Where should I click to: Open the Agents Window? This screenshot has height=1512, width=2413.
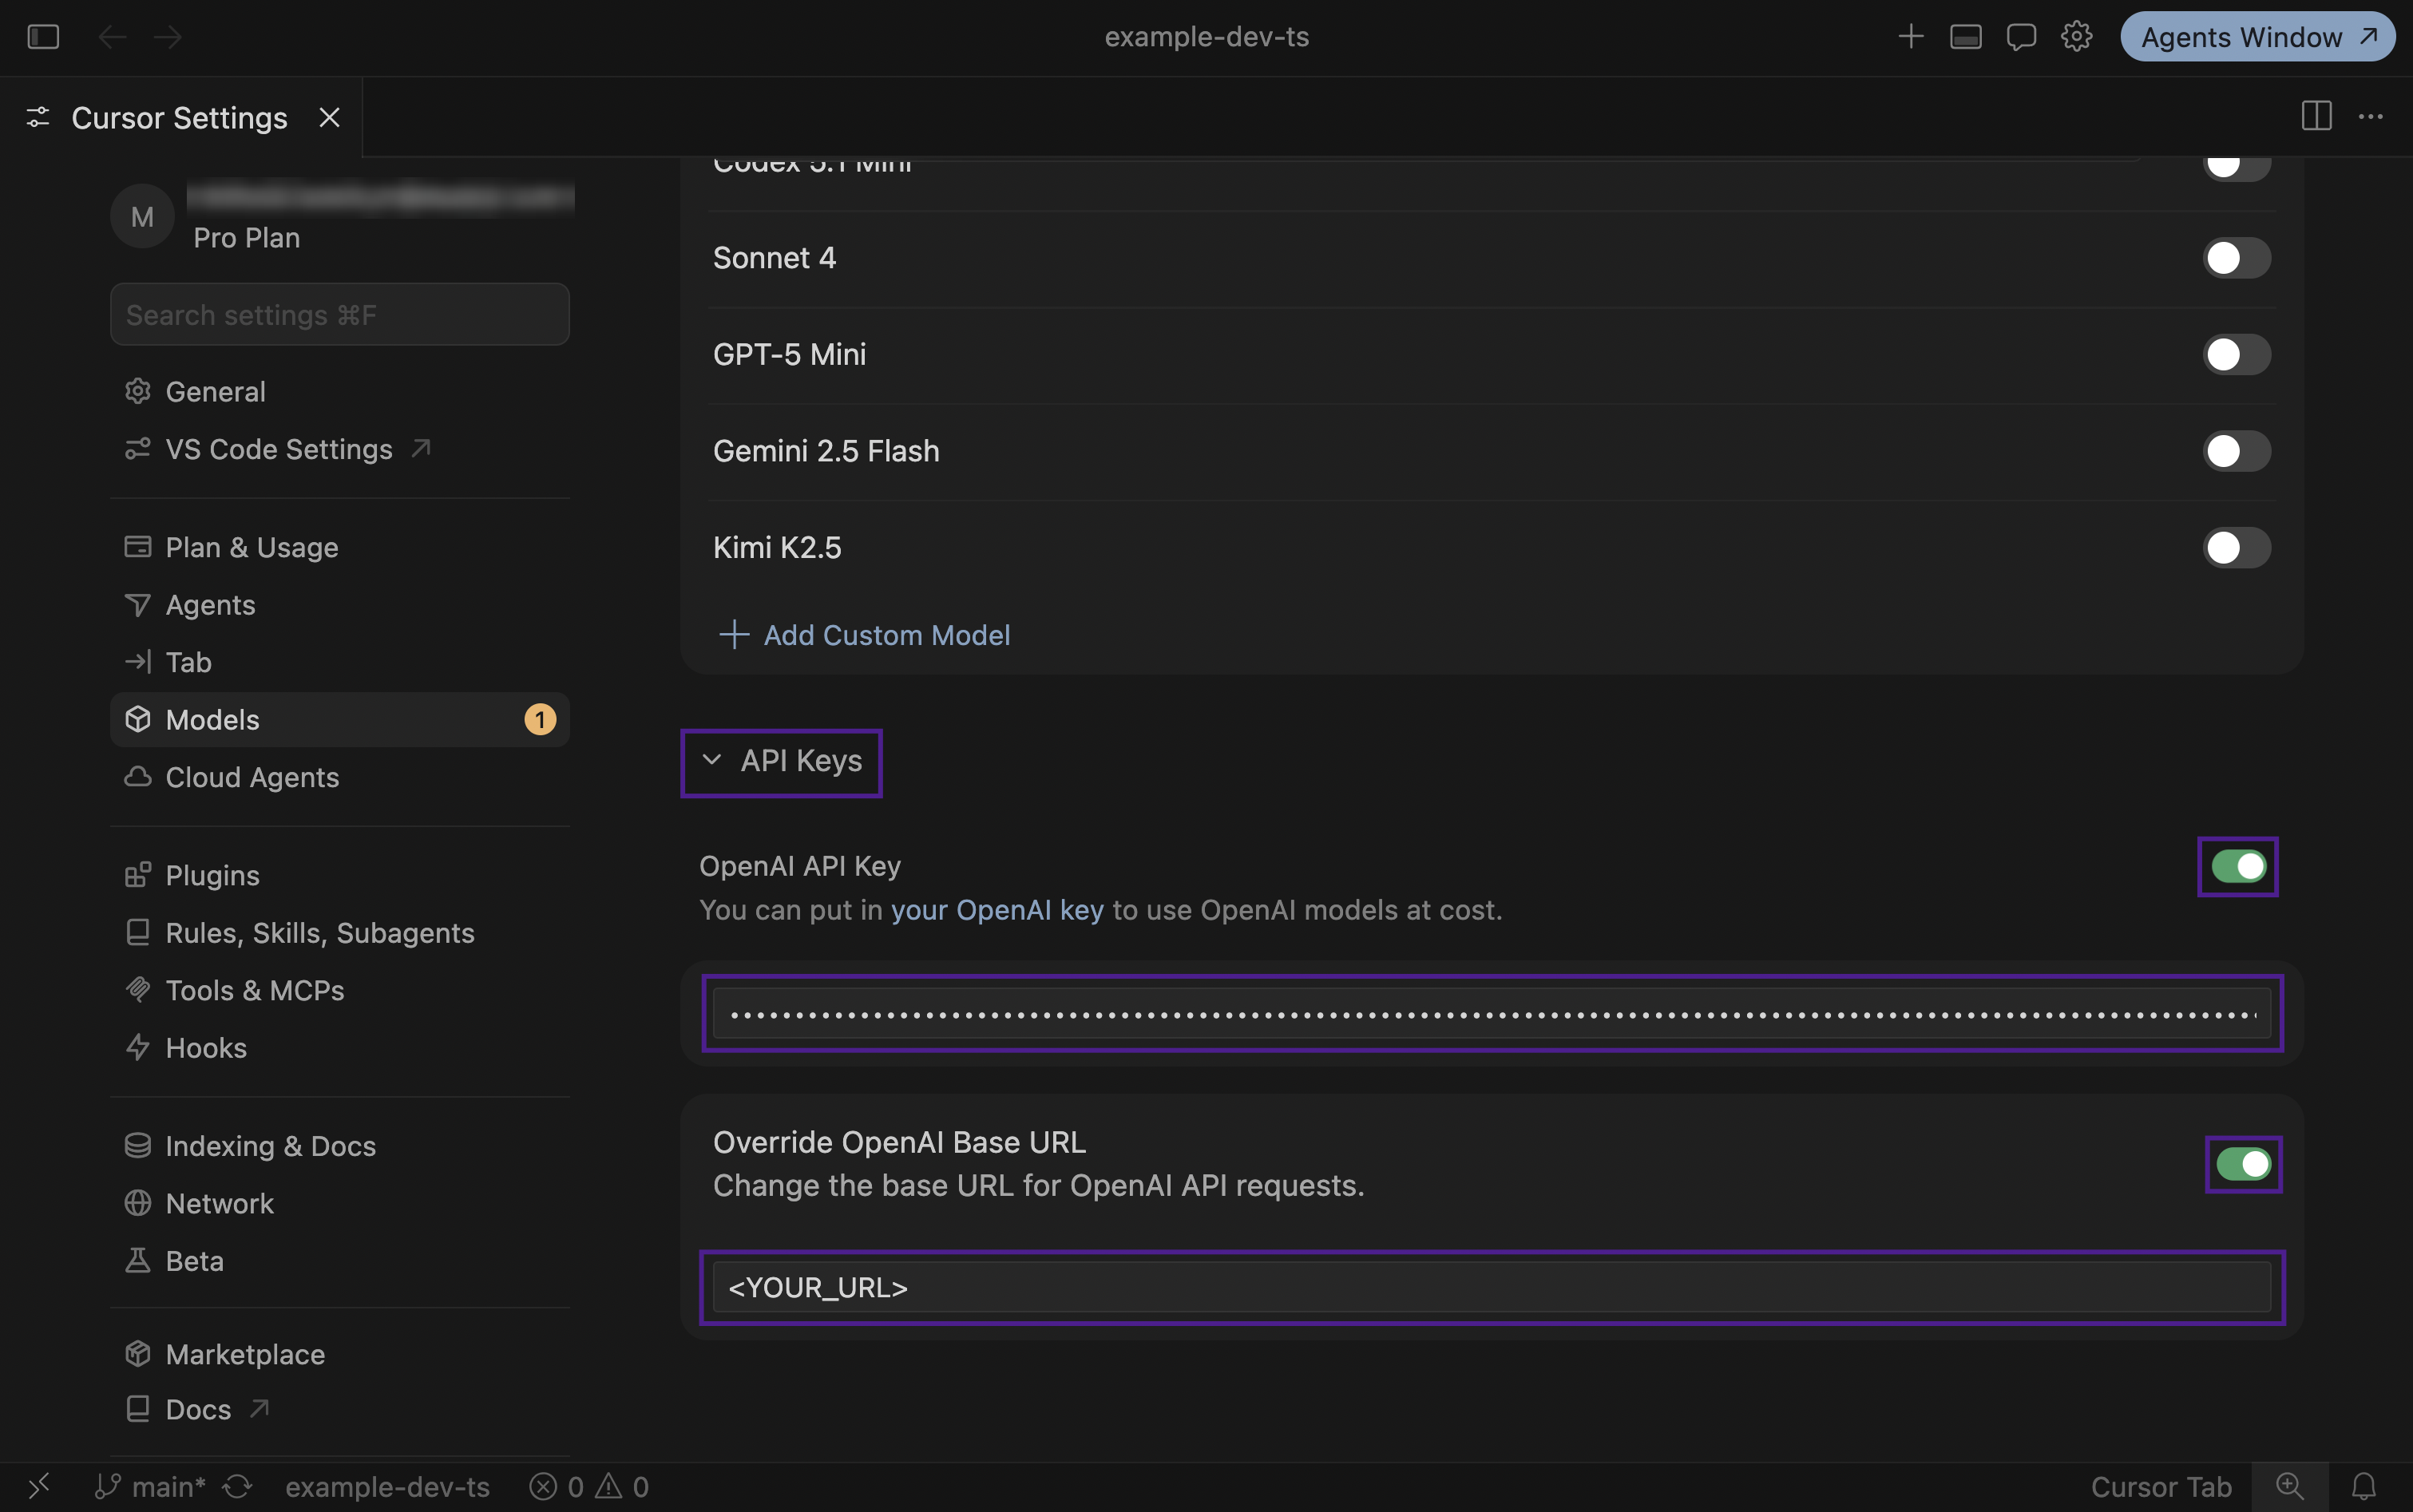pyautogui.click(x=2257, y=37)
